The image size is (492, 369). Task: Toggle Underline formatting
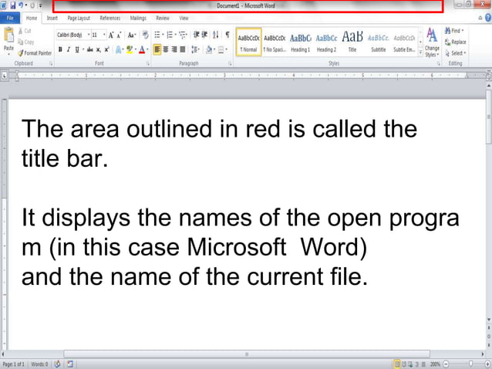tap(77, 49)
